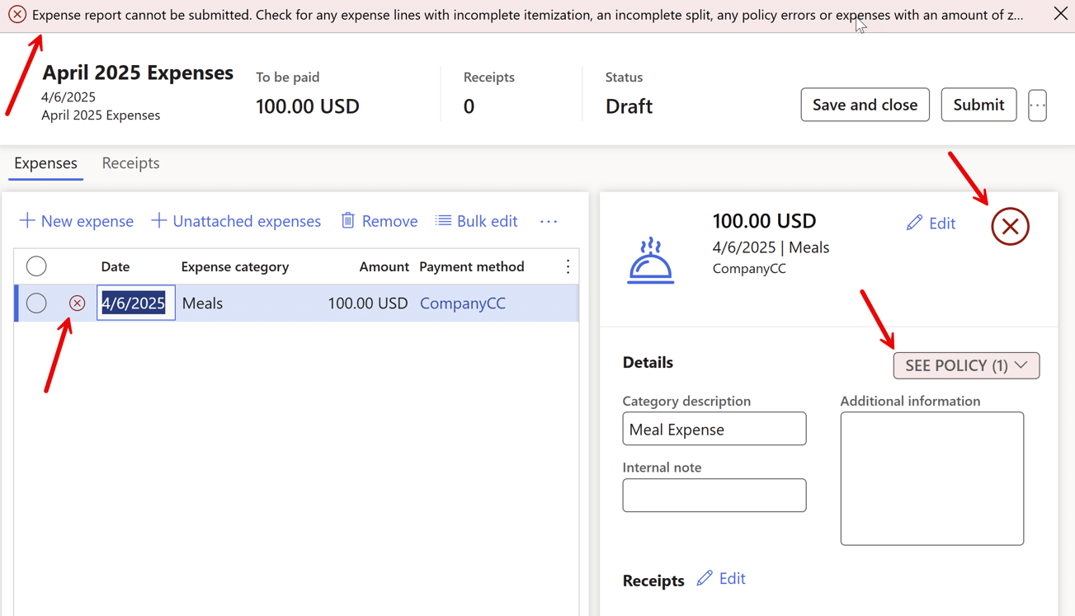Click Remove with trash can icon

pos(380,221)
